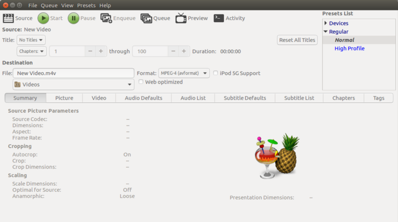Switch to the Picture tab
The width and height of the screenshot is (398, 222).
64,98
